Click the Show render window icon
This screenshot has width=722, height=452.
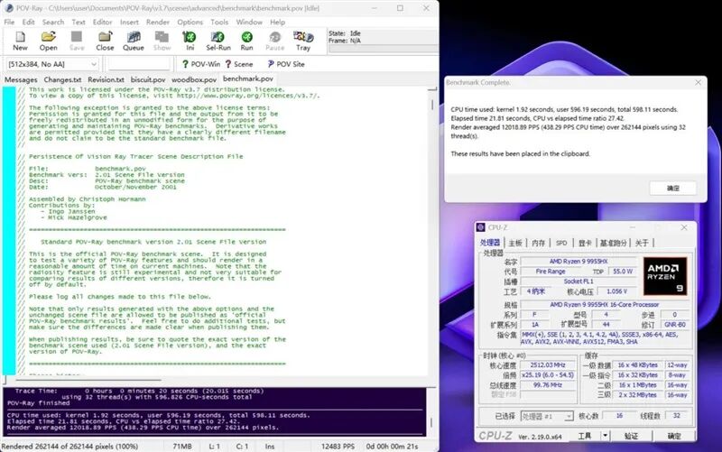pyautogui.click(x=162, y=41)
